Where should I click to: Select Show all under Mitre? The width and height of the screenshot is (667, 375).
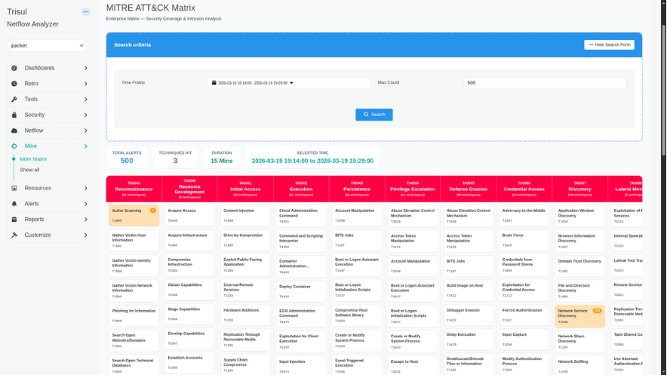[29, 170]
